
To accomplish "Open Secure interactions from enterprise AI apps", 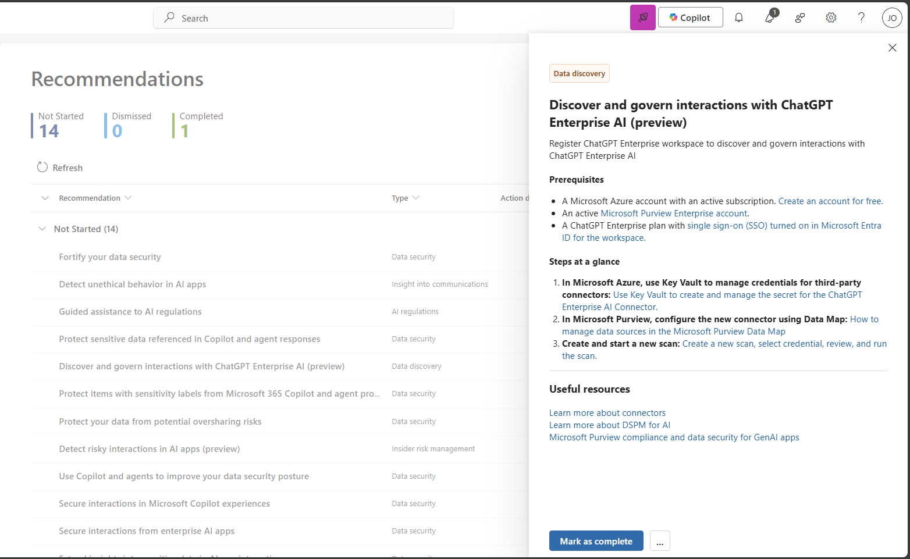I will coord(147,530).
